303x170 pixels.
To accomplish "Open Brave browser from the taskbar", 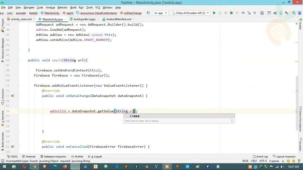I will 45,167.
